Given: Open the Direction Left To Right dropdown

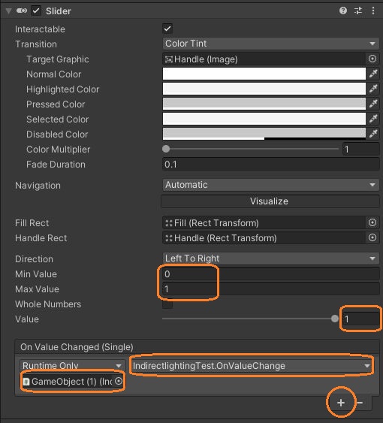Looking at the screenshot, I should point(270,258).
